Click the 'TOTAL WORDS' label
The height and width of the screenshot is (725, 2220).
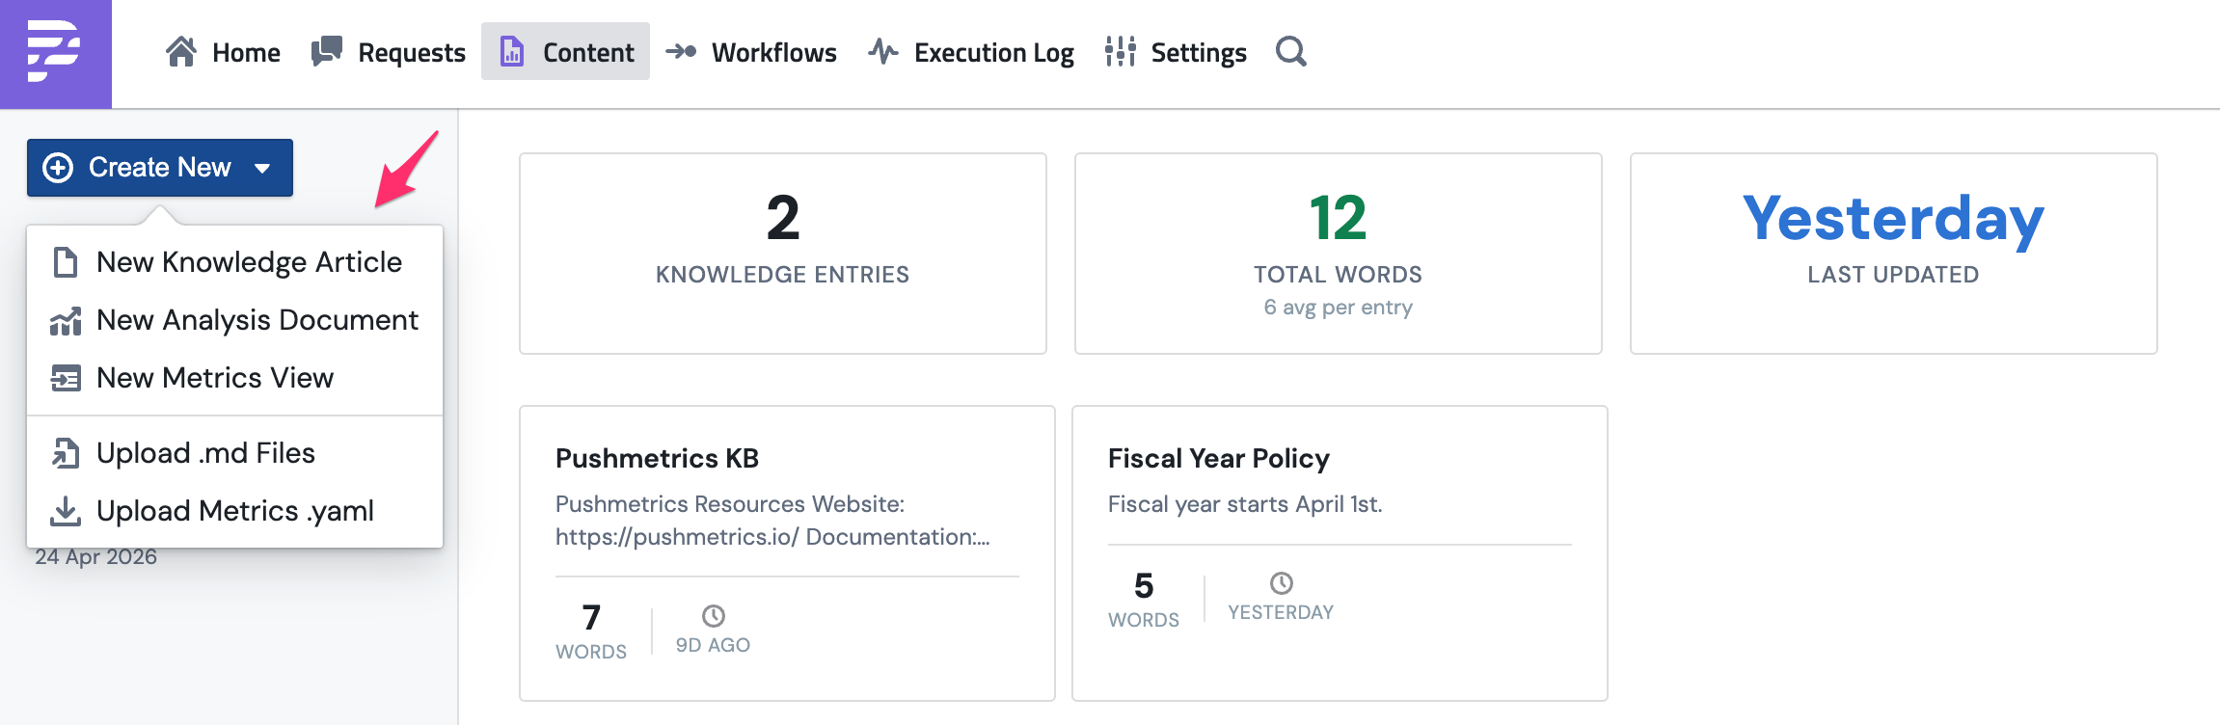pos(1339,275)
